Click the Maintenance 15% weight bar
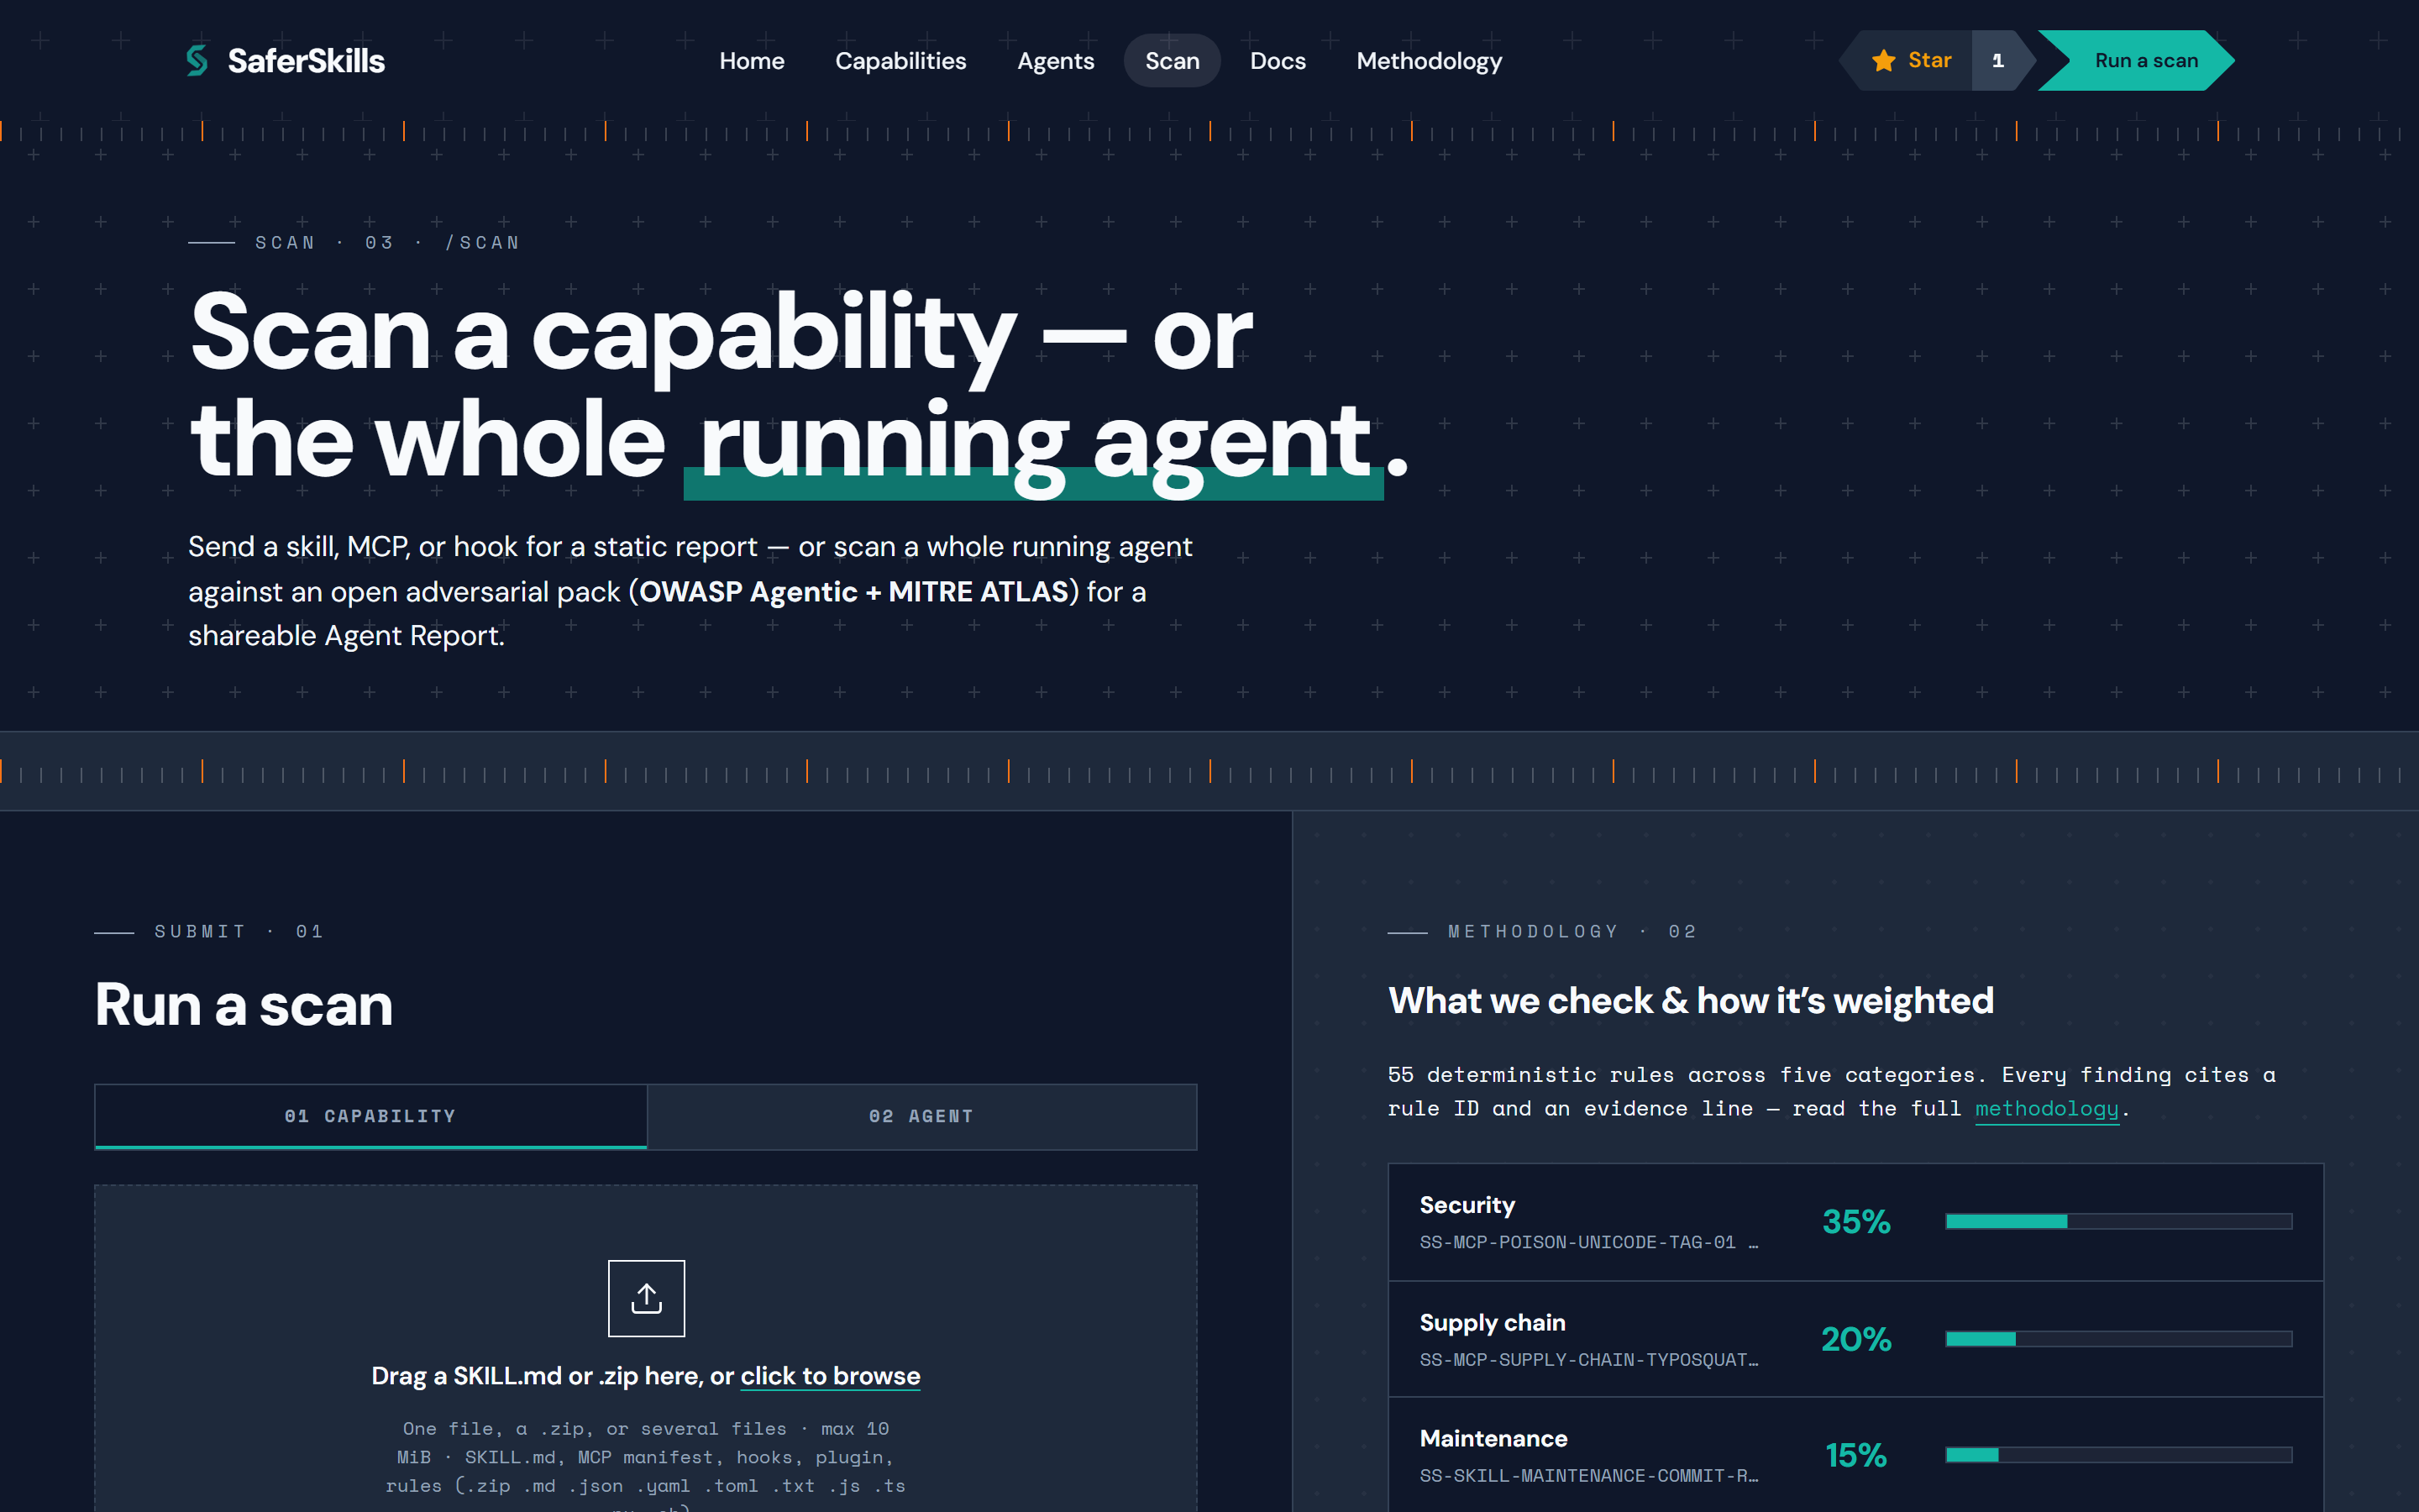Viewport: 2419px width, 1512px height. coord(2118,1455)
